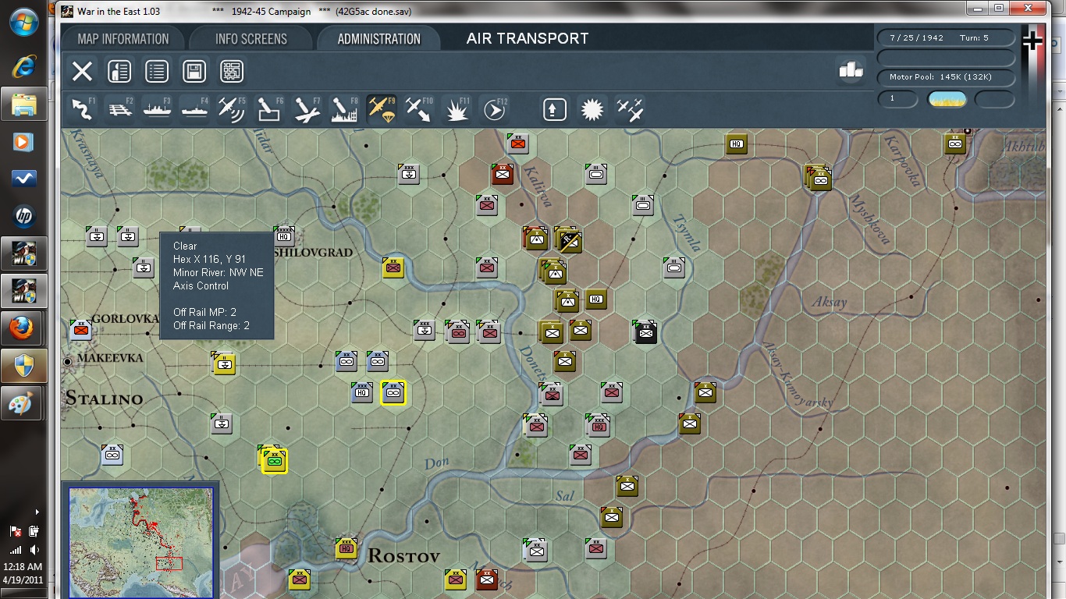The image size is (1066, 599).
Task: Switch to the MAP INFORMATION tab
Action: pos(123,39)
